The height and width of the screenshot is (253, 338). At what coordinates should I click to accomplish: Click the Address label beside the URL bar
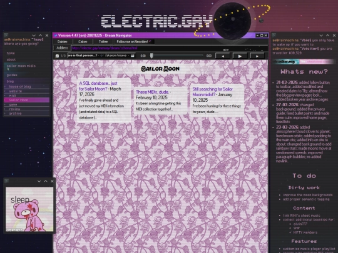(62, 48)
